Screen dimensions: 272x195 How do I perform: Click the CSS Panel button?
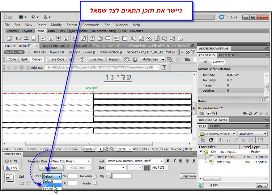(x=78, y=168)
